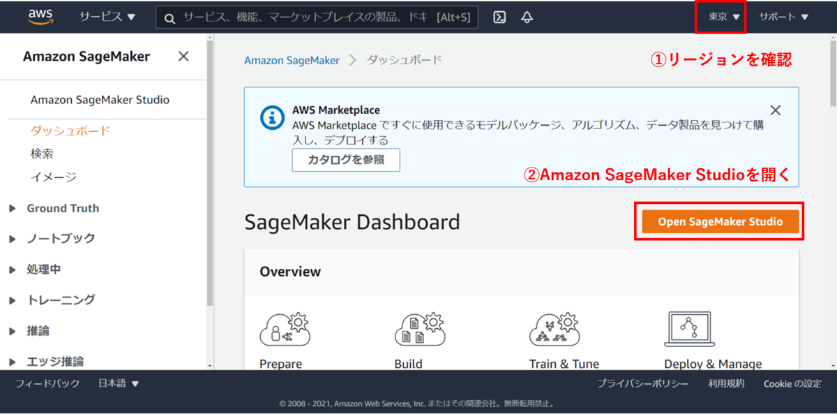
Task: Click the フィードバック link in footer
Action: [x=47, y=383]
